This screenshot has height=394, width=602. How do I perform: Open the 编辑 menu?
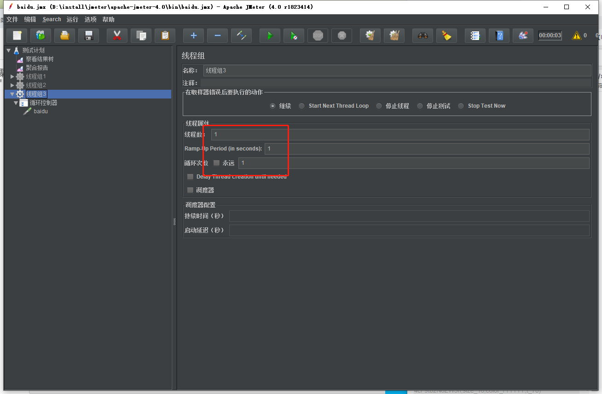(x=30, y=19)
